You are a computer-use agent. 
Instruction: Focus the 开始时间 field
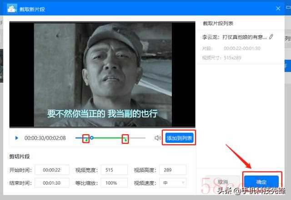pos(52,170)
